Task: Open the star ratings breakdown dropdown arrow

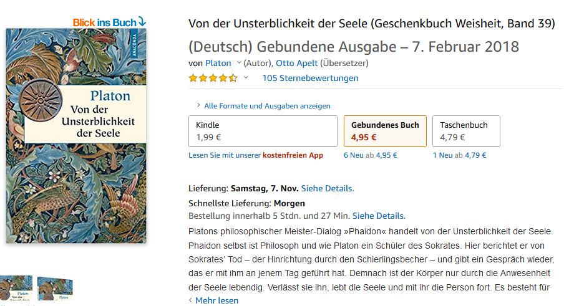Action: (246, 78)
